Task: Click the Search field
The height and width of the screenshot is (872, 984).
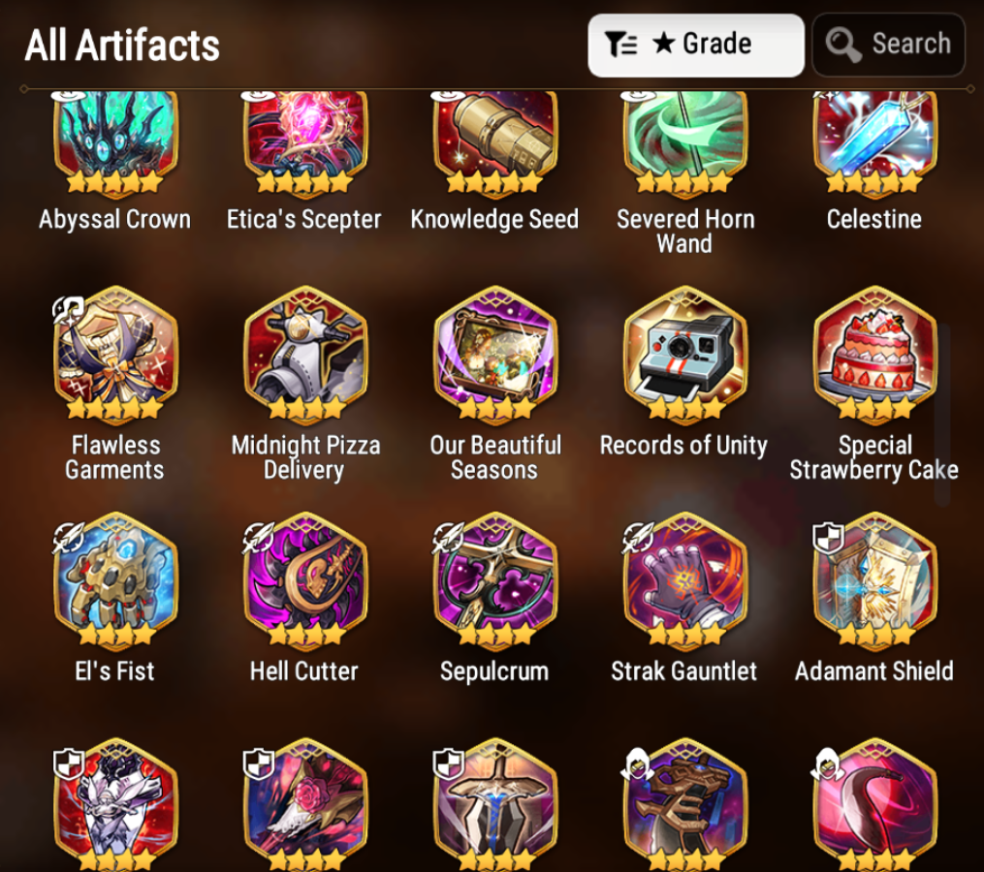Action: 888,46
